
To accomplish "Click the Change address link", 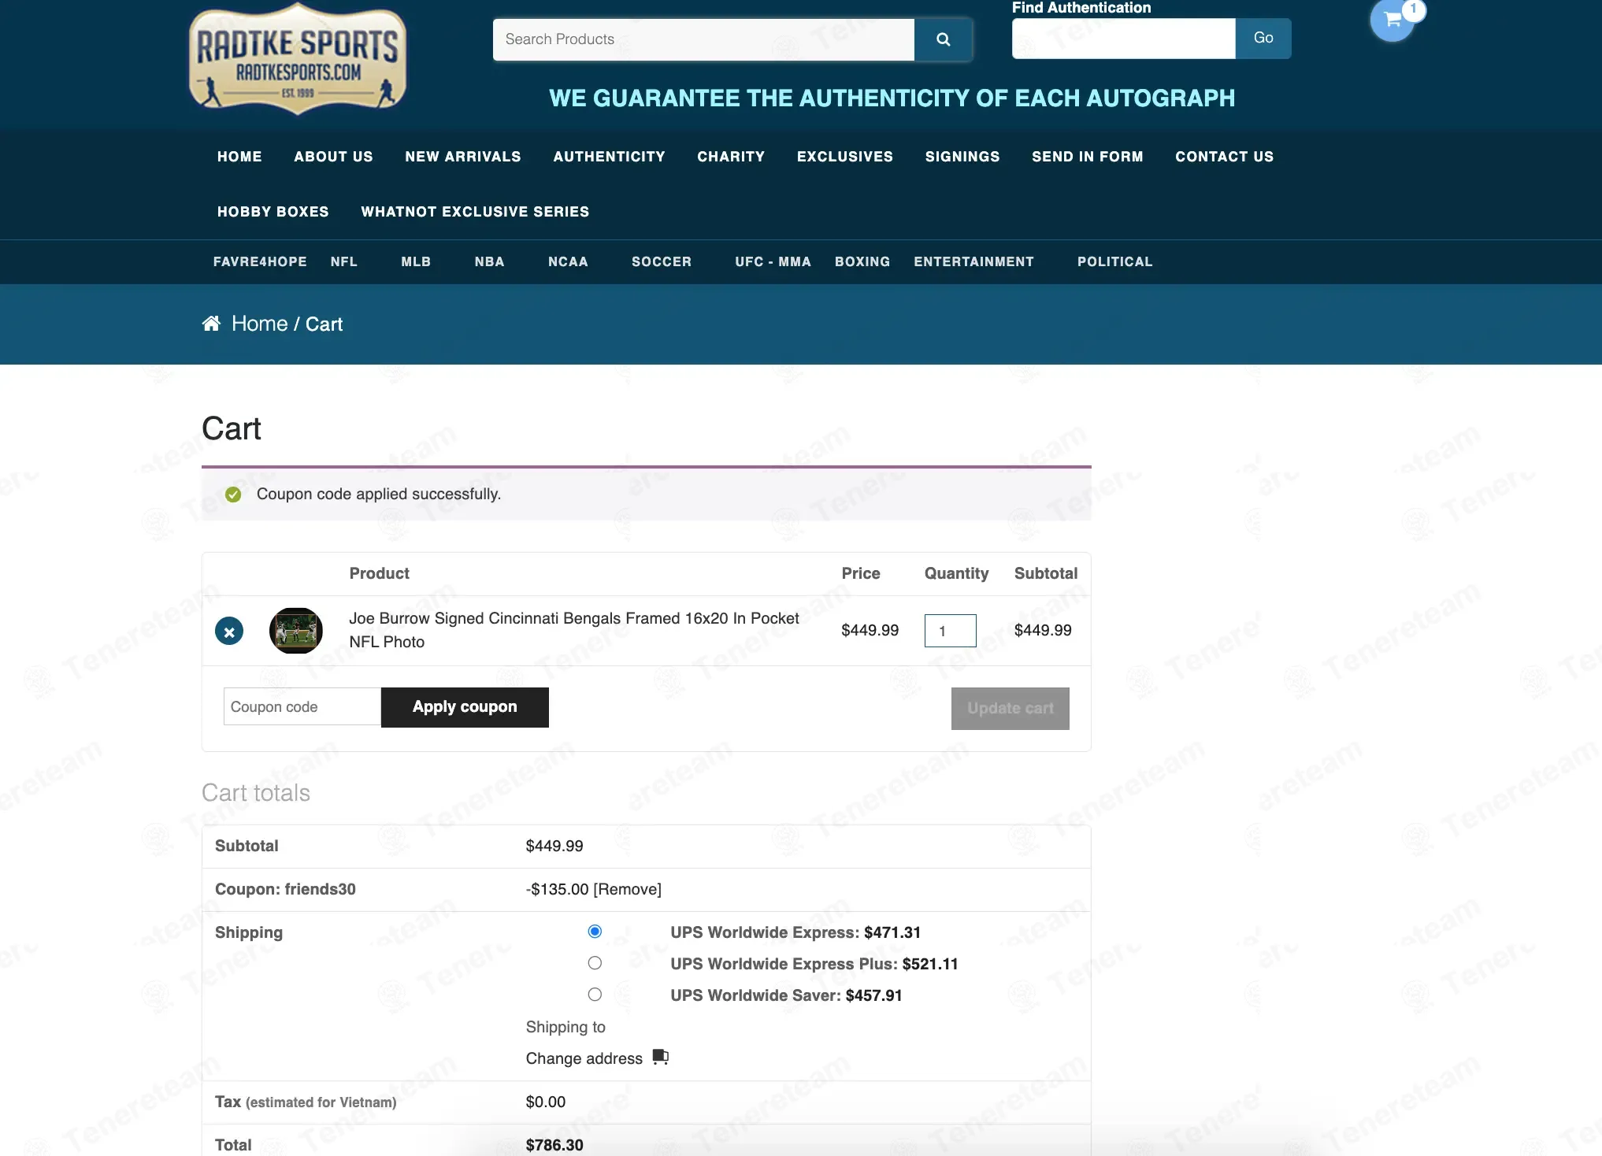I will (584, 1058).
